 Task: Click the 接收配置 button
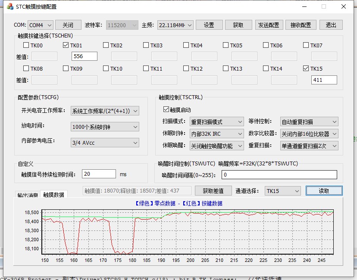pyautogui.click(x=301, y=25)
